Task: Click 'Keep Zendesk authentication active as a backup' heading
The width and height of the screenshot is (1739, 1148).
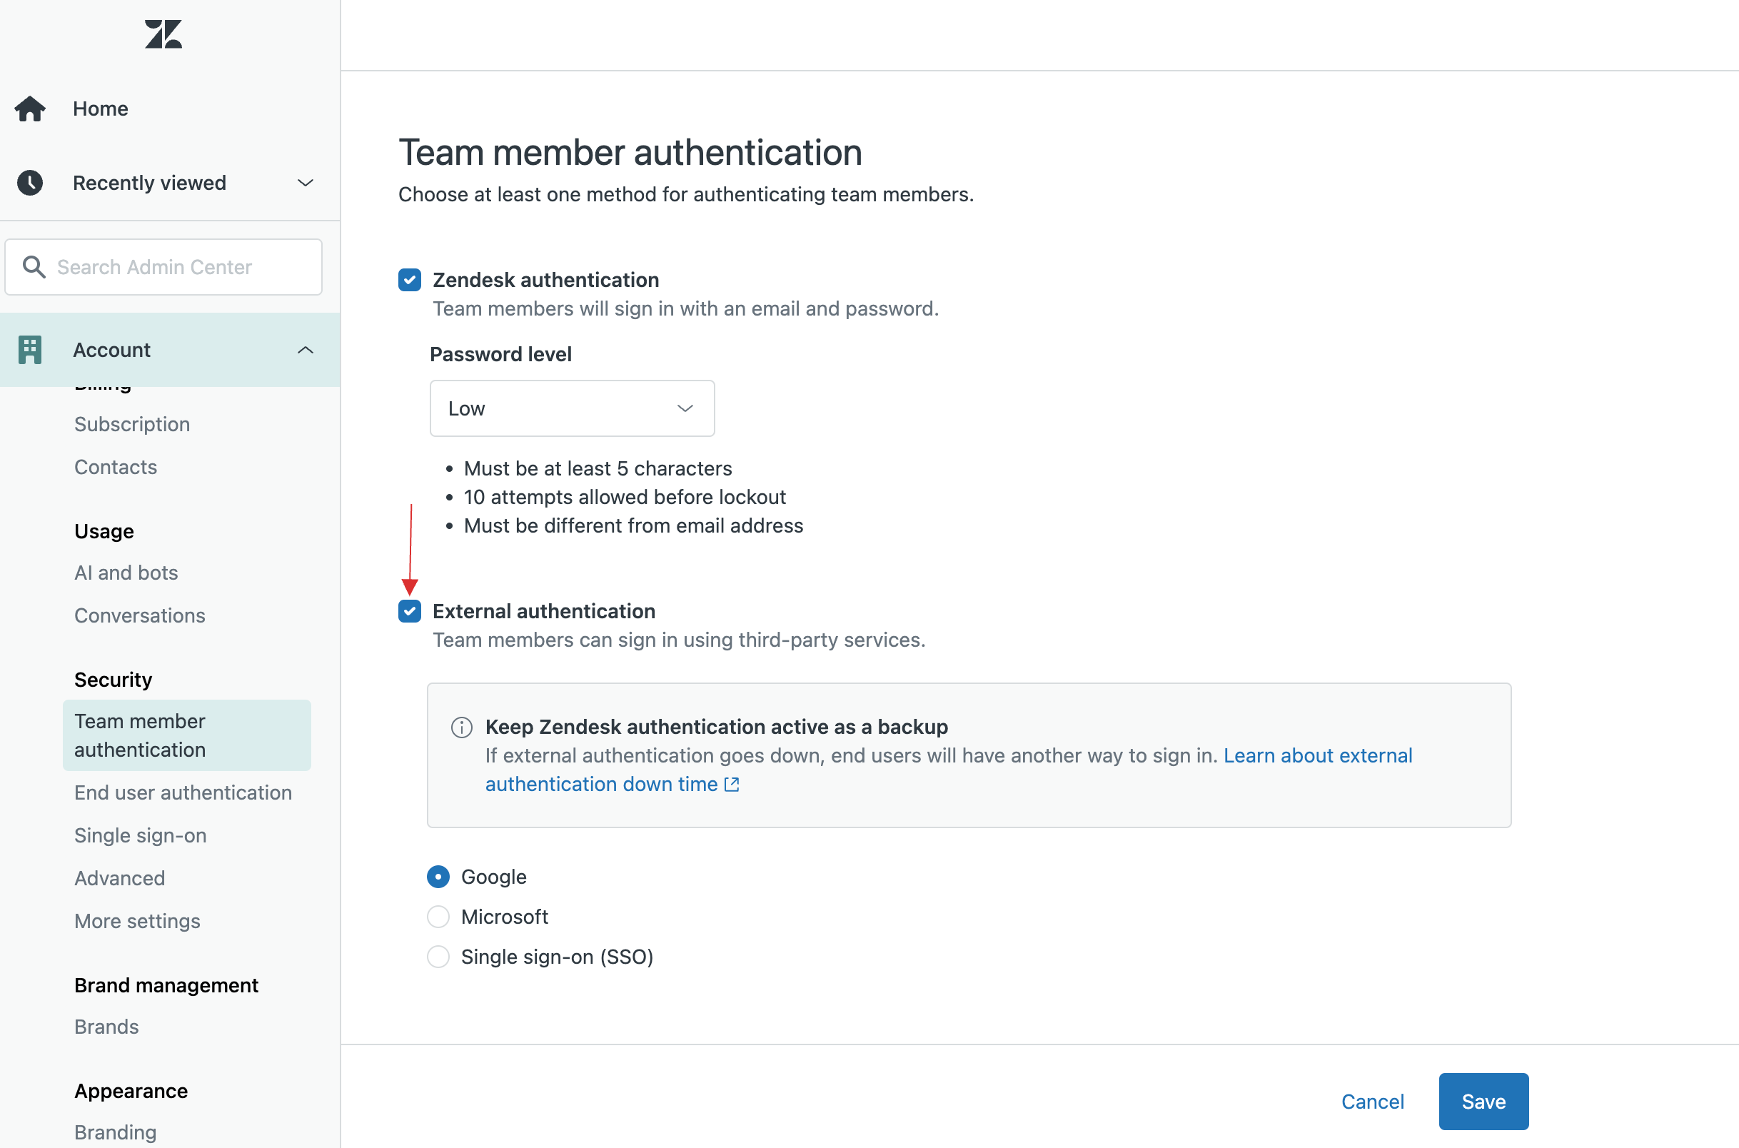Action: coord(717,727)
